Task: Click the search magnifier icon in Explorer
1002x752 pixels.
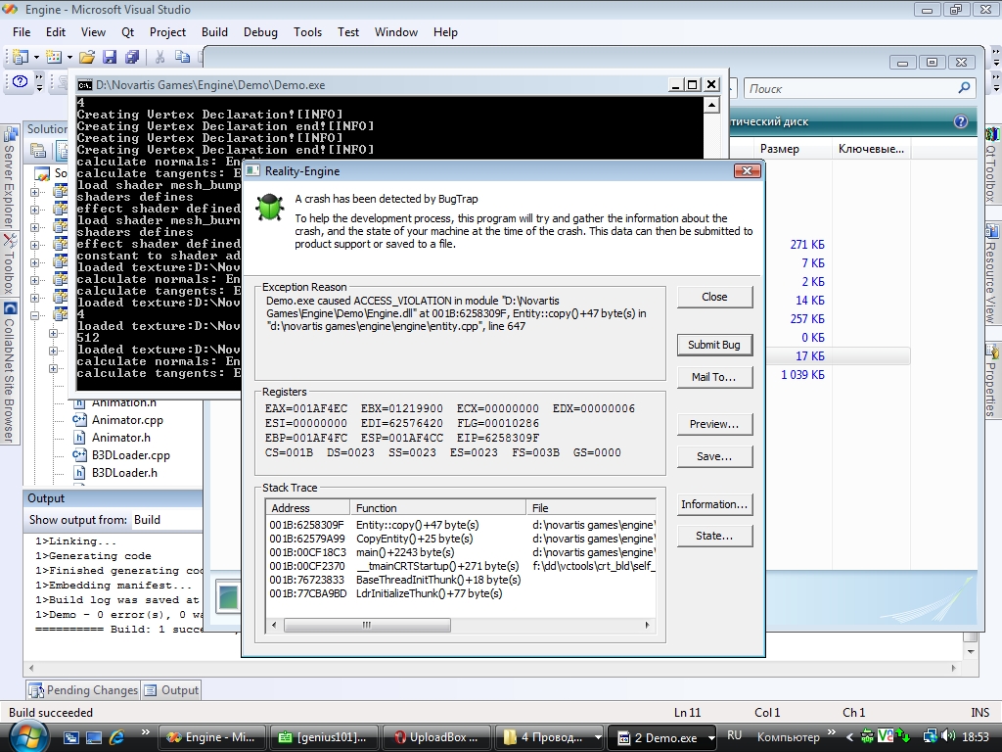Action: pos(964,87)
